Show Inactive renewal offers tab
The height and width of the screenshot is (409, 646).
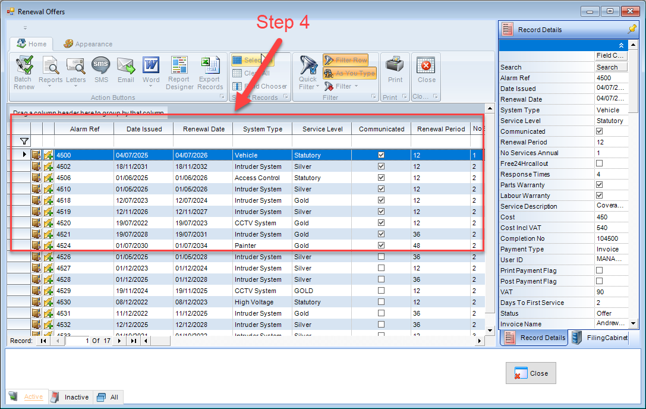pyautogui.click(x=71, y=397)
